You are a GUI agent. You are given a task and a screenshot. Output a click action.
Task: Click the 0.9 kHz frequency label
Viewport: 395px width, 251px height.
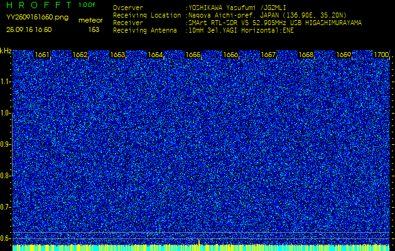click(5, 144)
